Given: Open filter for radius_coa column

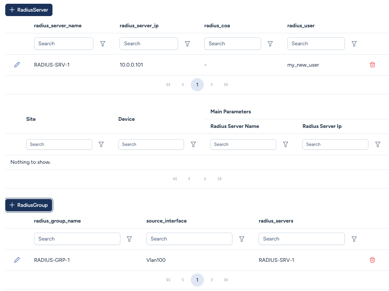Looking at the screenshot, I should (x=270, y=44).
